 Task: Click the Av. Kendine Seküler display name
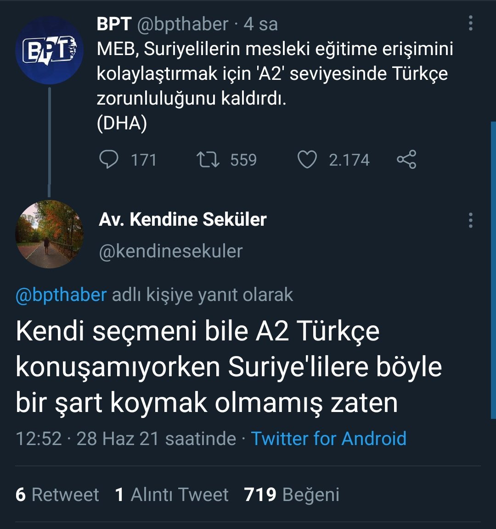pos(183,220)
